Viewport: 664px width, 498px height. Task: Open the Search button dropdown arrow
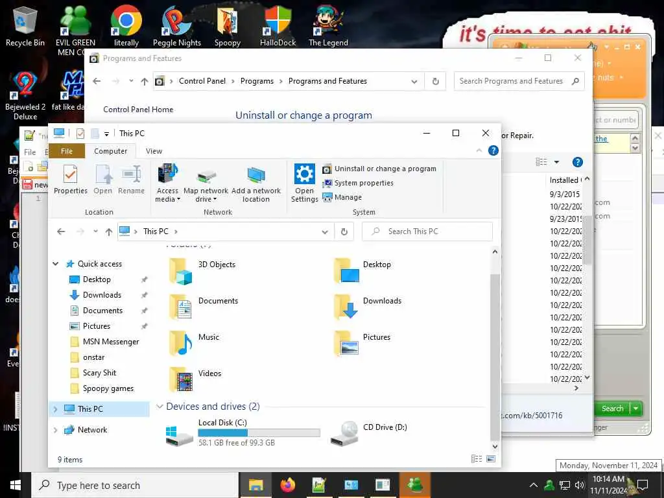point(636,409)
